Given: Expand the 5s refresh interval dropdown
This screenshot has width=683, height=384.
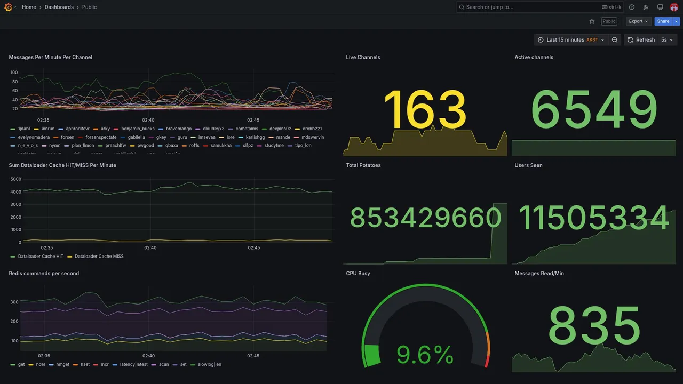Looking at the screenshot, I should (667, 40).
